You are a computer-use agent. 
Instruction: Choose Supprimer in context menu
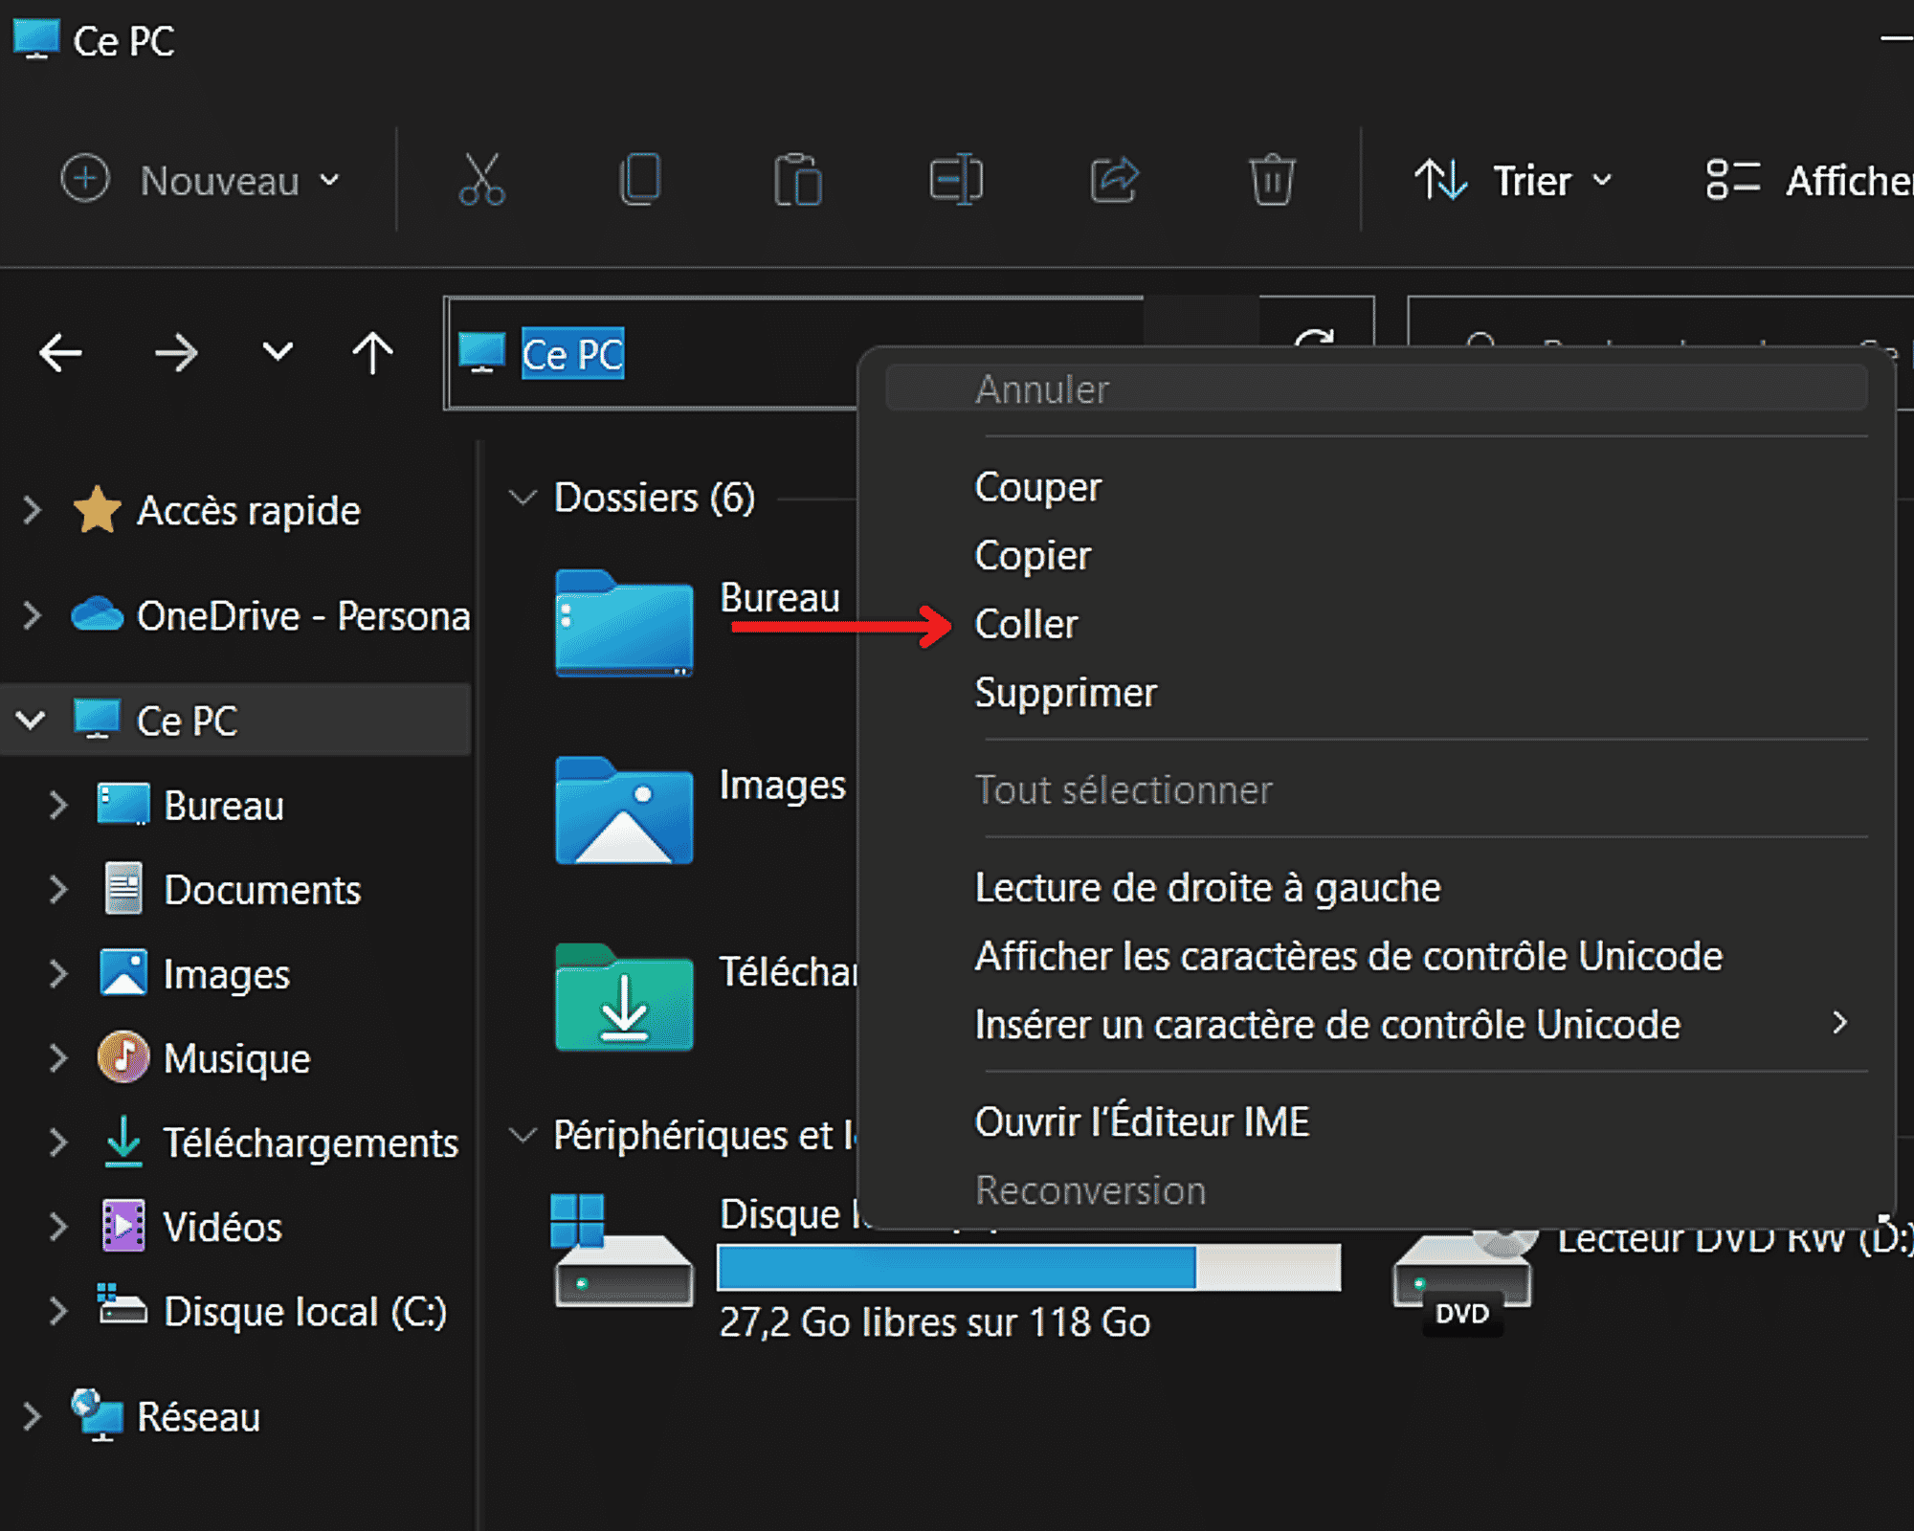(x=1066, y=693)
